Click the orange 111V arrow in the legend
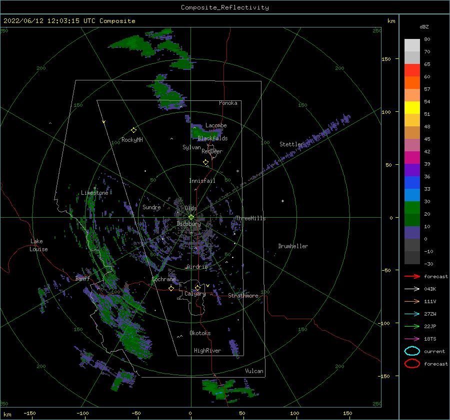The height and width of the screenshot is (420, 450). tap(412, 301)
